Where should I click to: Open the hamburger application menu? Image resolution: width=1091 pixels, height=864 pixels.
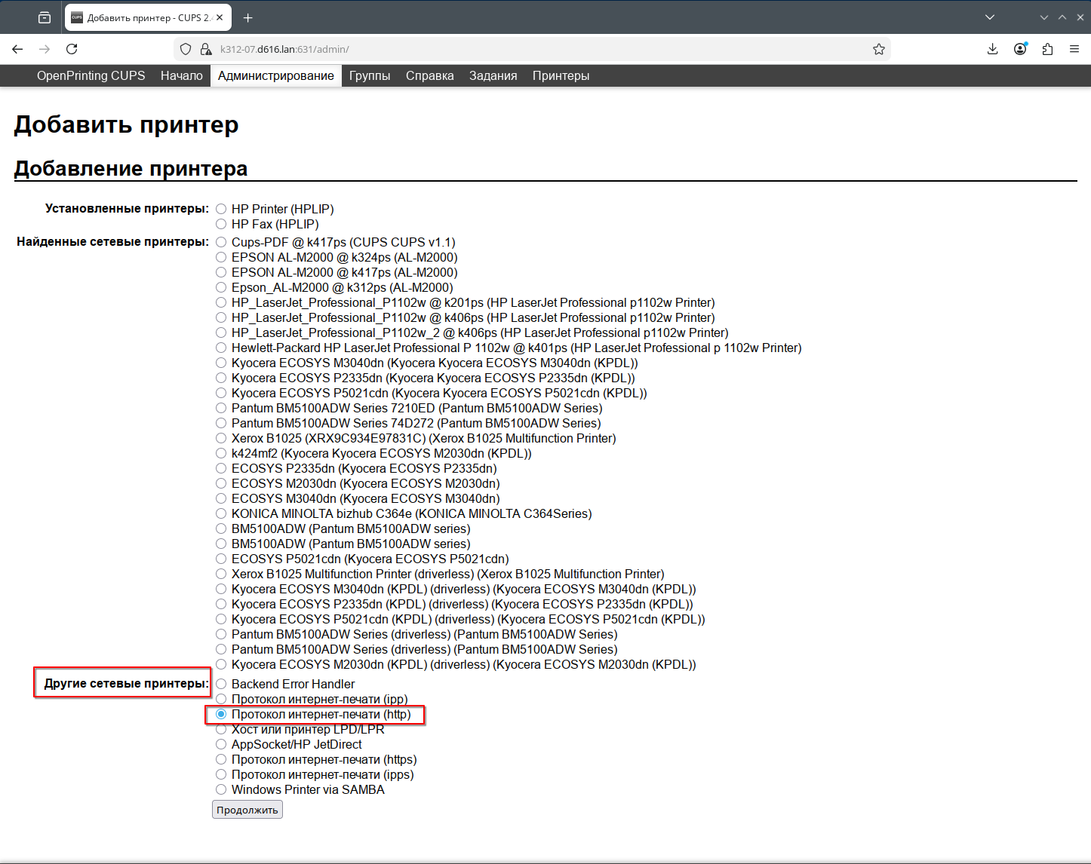click(1074, 49)
